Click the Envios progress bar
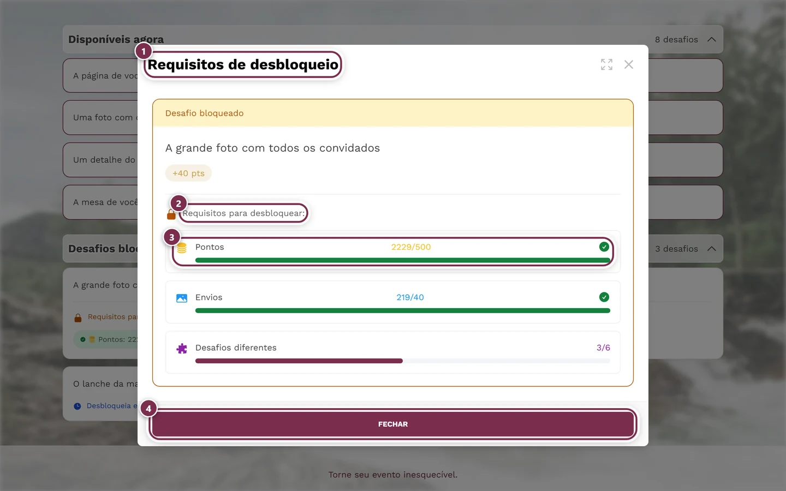Viewport: 786px width, 491px height. pyautogui.click(x=403, y=310)
